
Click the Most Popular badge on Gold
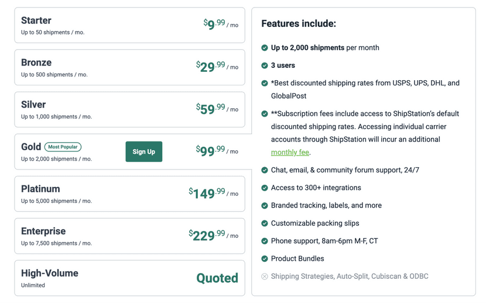[x=63, y=147]
